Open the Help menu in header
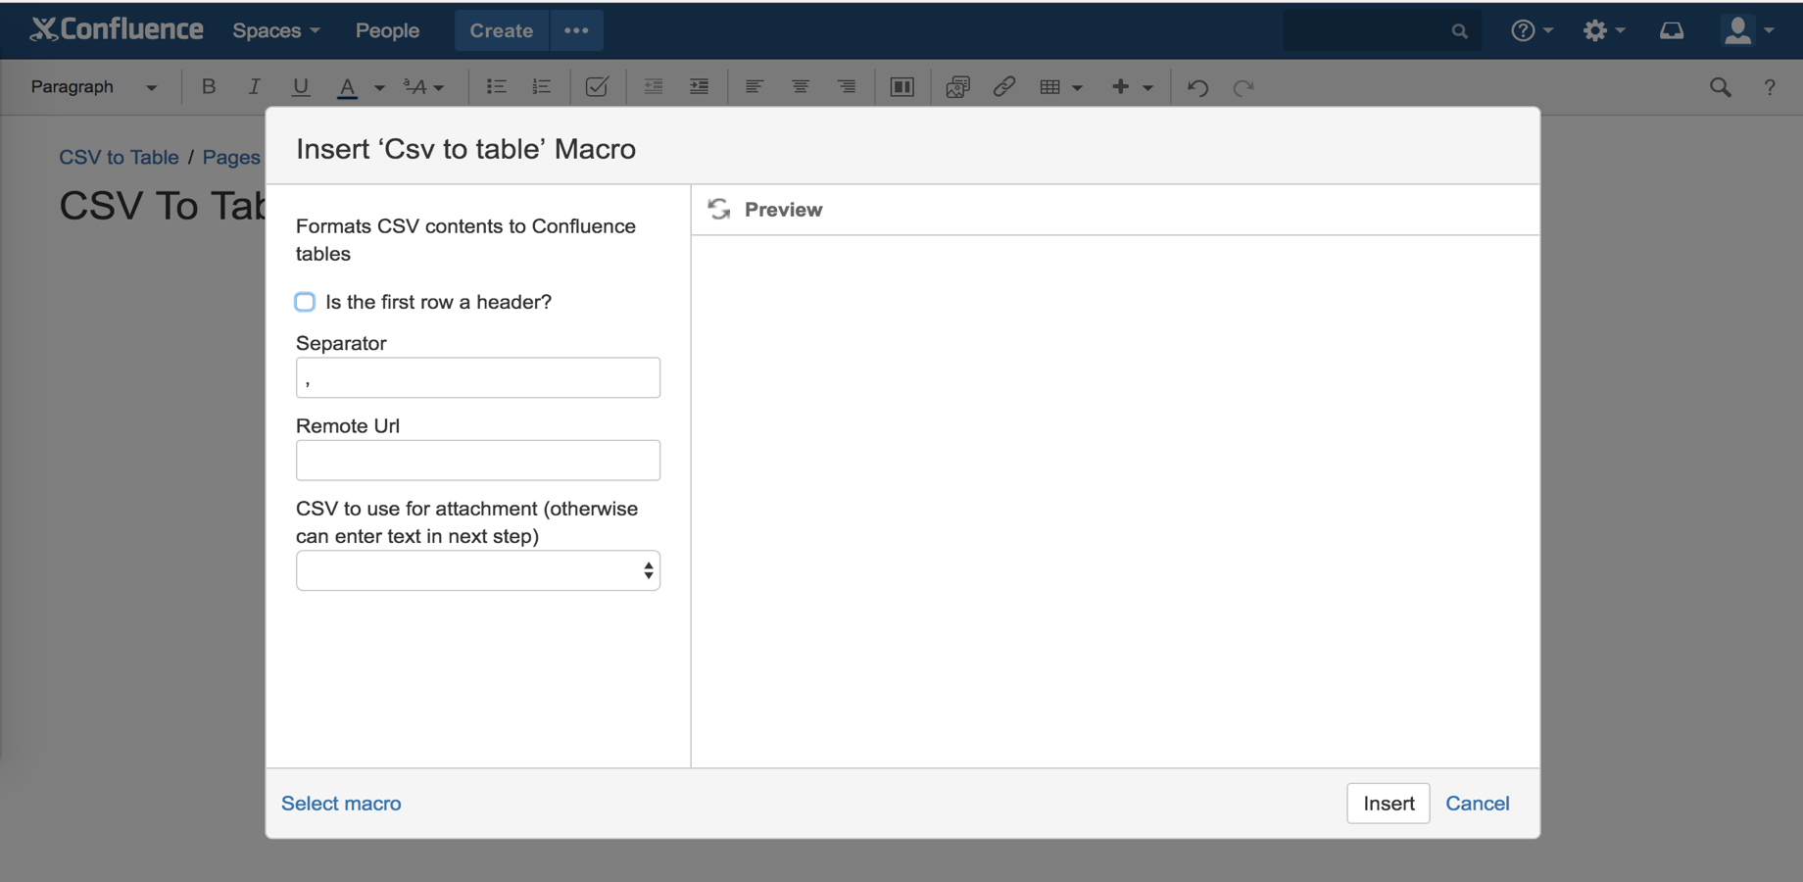 1532,30
